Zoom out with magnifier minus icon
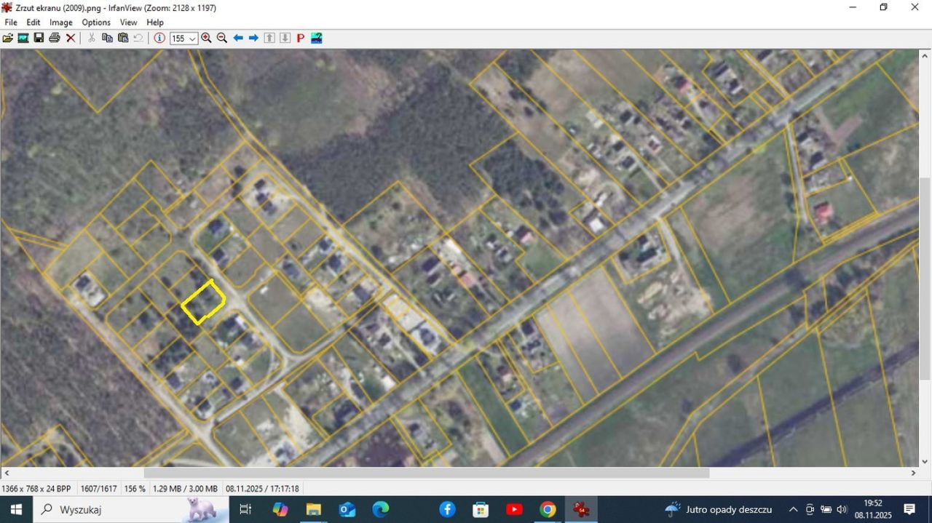 tap(222, 38)
